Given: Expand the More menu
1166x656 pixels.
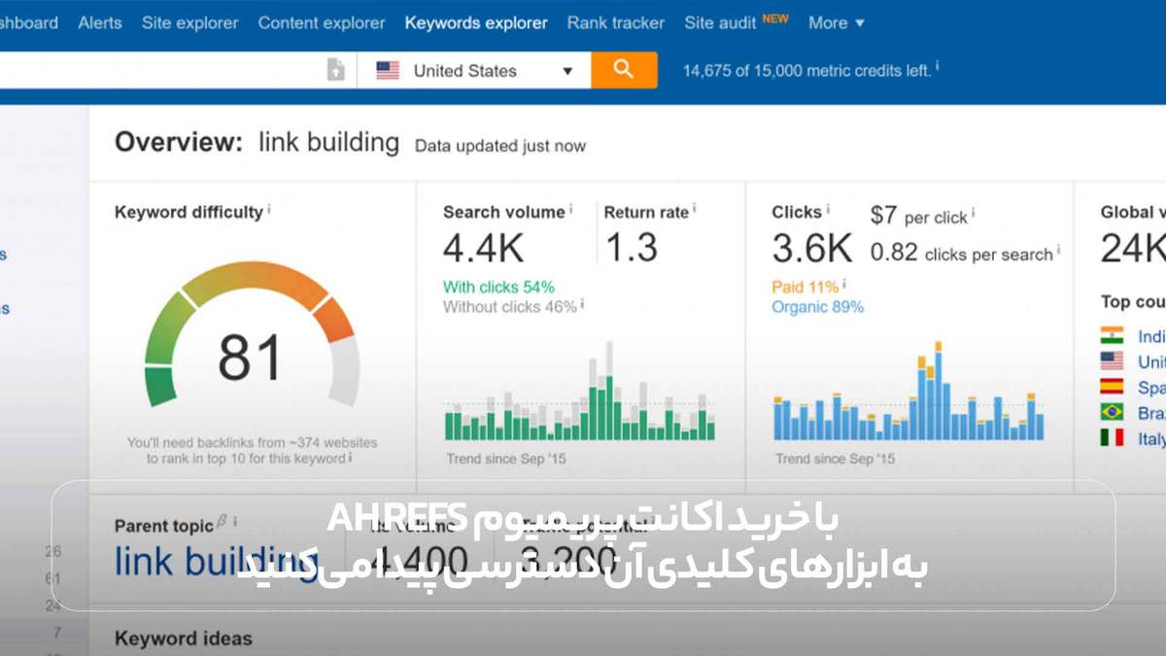Looking at the screenshot, I should pyautogui.click(x=837, y=22).
